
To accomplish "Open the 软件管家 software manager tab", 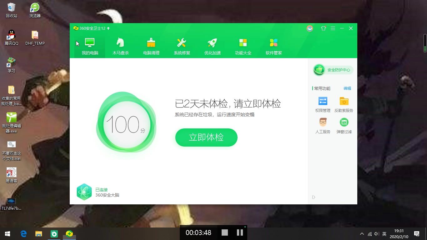I will 274,47.
